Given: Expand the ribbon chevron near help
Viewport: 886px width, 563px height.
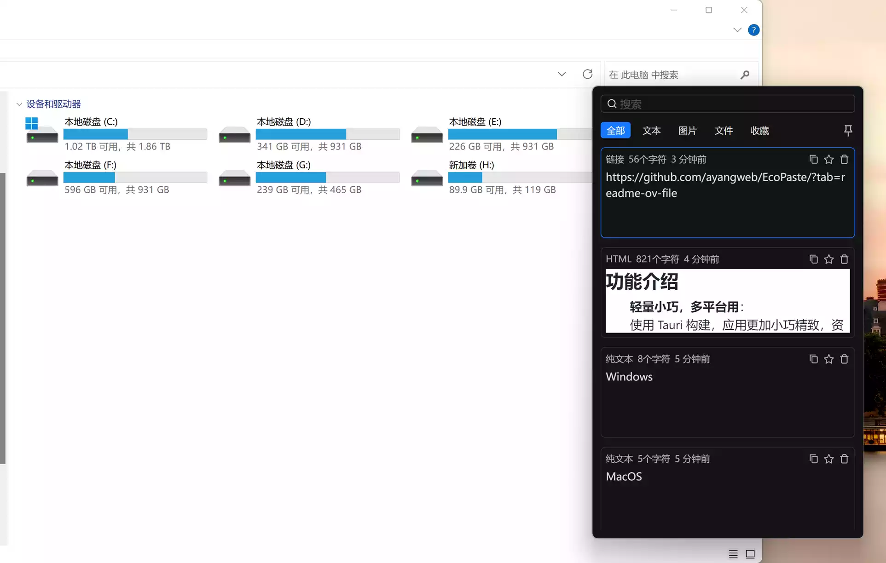Looking at the screenshot, I should (737, 30).
